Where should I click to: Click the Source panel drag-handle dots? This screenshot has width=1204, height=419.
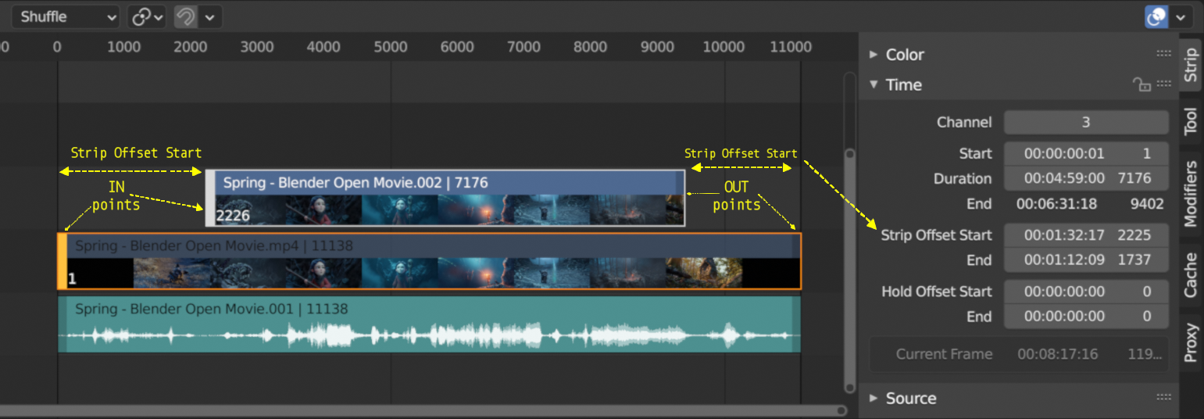1163,398
